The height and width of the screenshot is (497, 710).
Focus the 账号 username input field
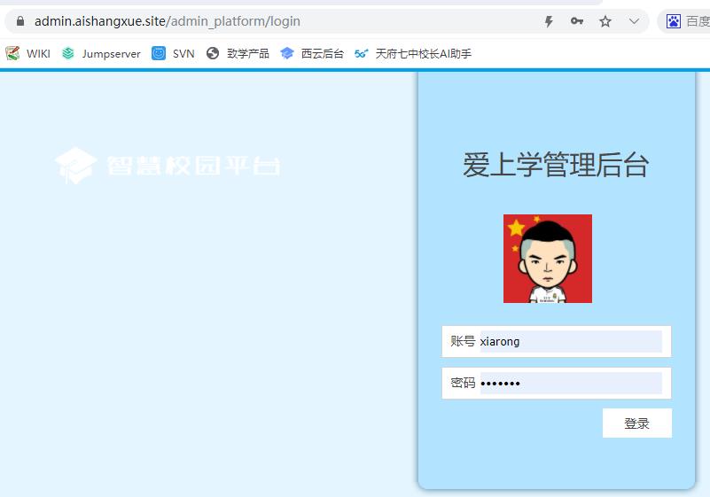570,341
